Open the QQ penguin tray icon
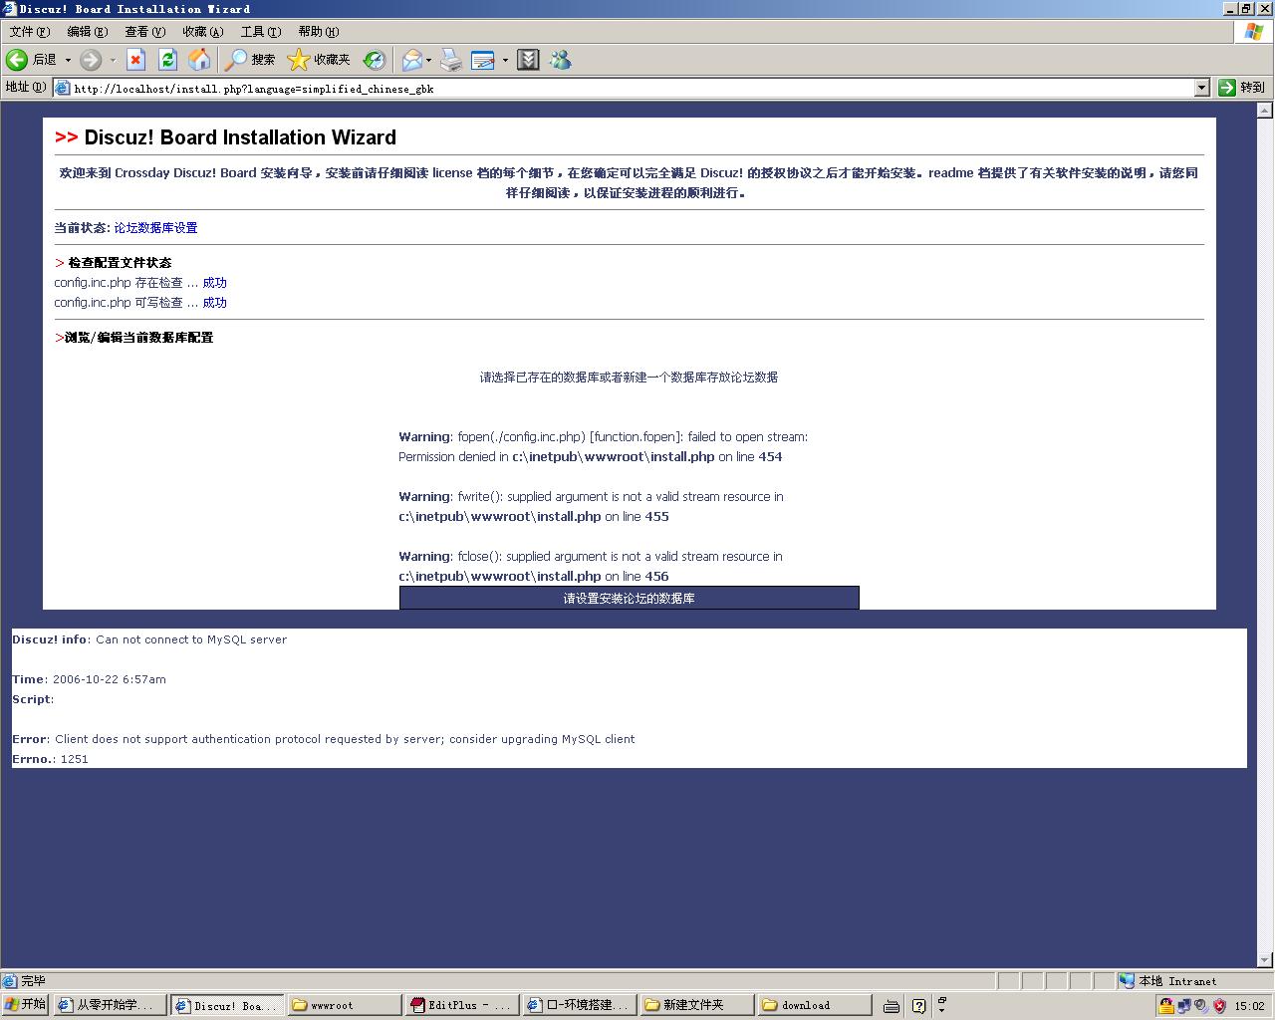This screenshot has width=1275, height=1020. pyautogui.click(x=1165, y=1006)
